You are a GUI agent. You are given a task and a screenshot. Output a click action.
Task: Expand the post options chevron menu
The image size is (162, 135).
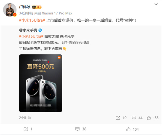pos(156,4)
